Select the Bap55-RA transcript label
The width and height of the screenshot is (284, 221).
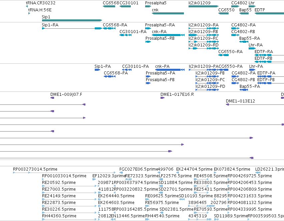click(250, 38)
